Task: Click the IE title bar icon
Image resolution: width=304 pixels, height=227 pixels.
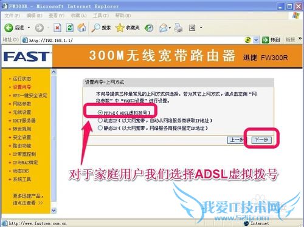Action: [x=4, y=6]
